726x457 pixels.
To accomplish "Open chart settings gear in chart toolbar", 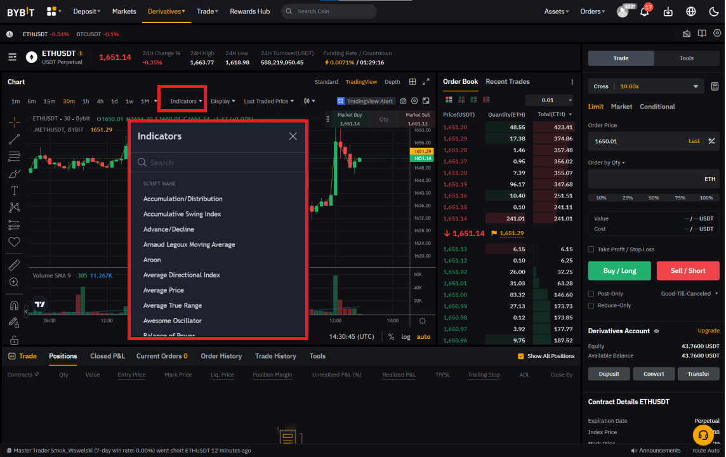I will (x=414, y=101).
